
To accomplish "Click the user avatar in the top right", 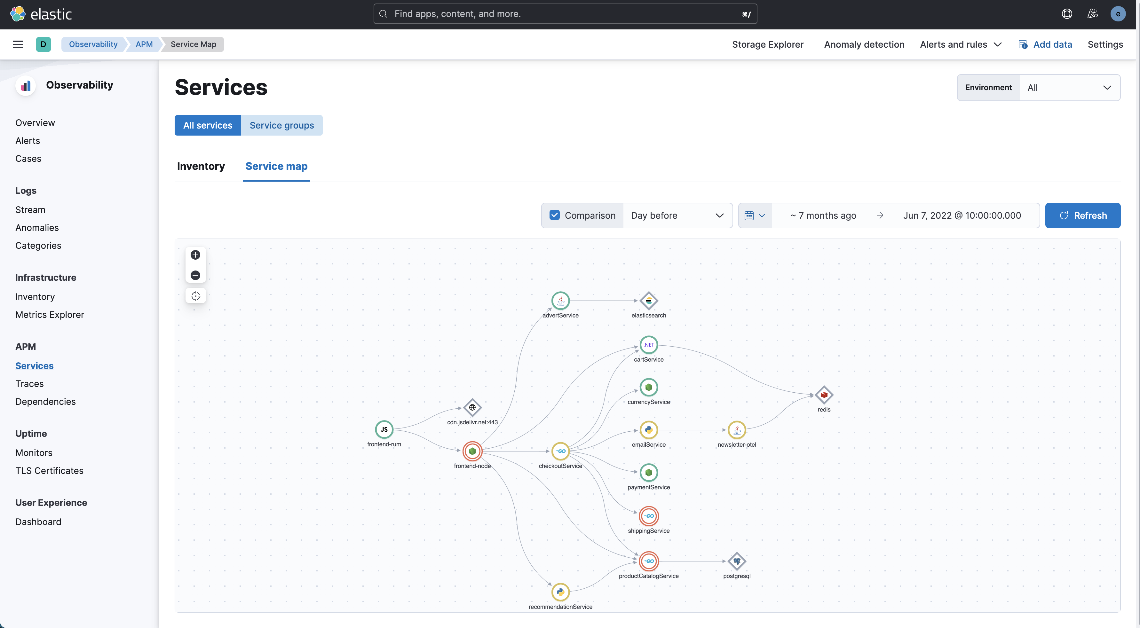I will point(1118,14).
